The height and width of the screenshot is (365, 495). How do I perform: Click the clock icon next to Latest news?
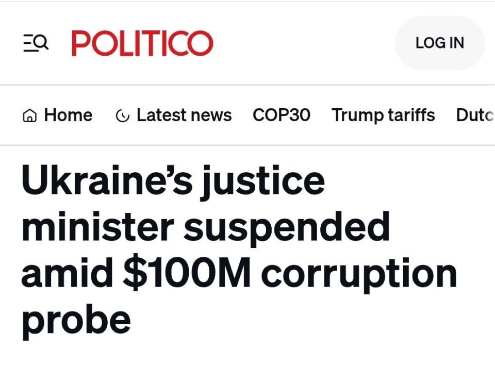coord(123,115)
